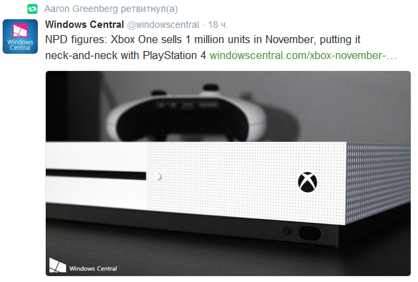This screenshot has height=282, width=418.
Task: Click the perforated side vent of console
Action: 378,182
